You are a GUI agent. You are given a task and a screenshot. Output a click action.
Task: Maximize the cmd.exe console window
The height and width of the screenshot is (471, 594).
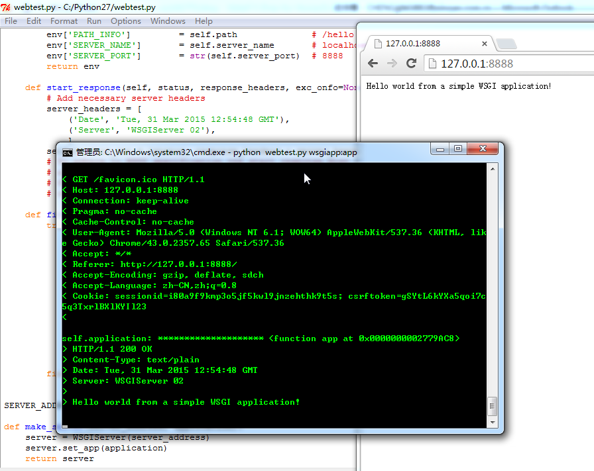click(x=458, y=149)
